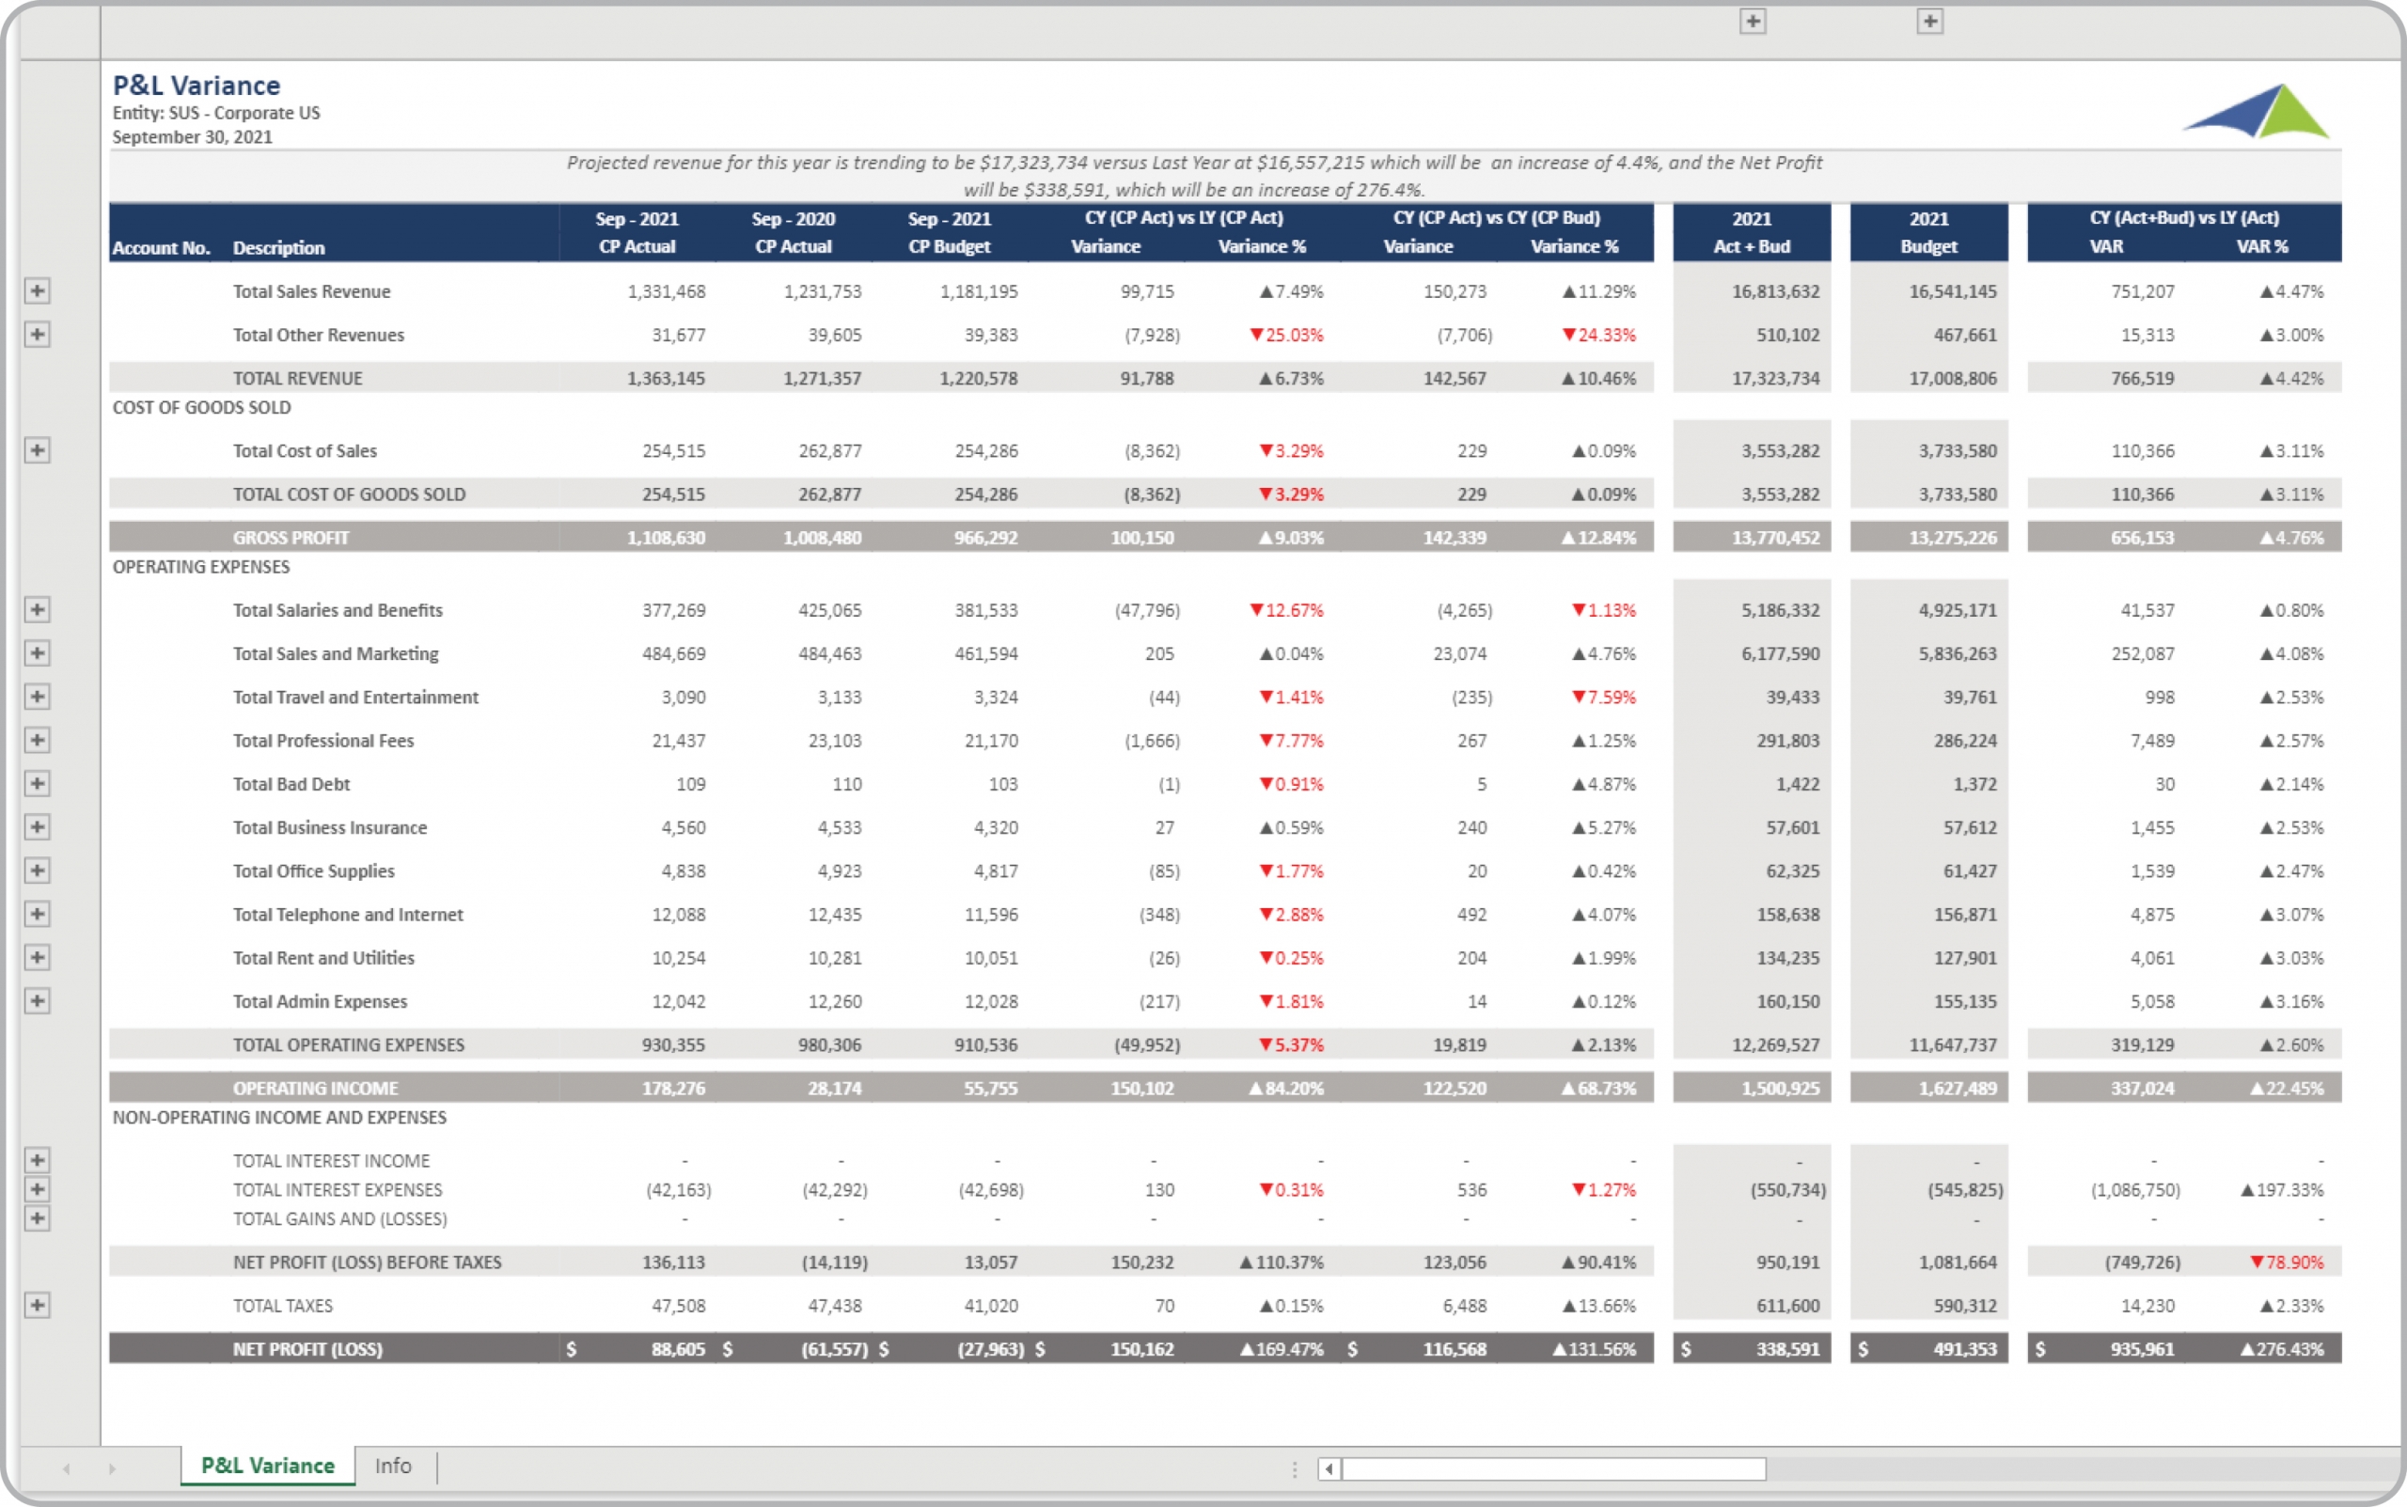Viewport: 2407px width, 1507px height.
Task: Expand the Total Interest Expenses rows
Action: click(x=37, y=1189)
